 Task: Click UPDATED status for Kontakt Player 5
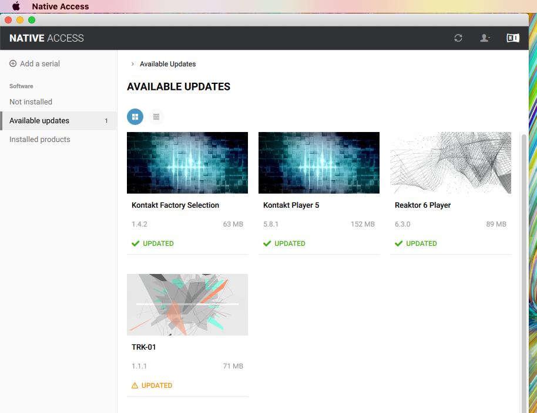(290, 243)
